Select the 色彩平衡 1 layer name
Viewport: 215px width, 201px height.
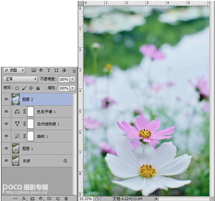[46, 112]
